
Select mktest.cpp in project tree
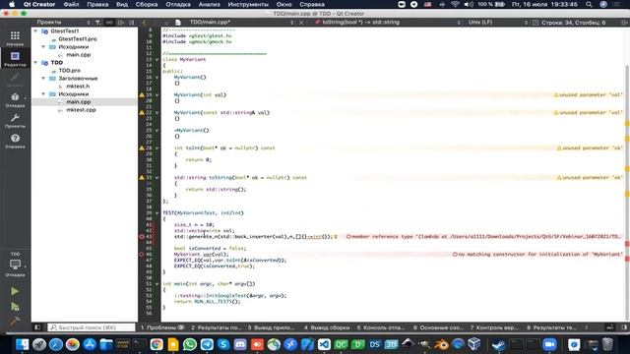81,110
